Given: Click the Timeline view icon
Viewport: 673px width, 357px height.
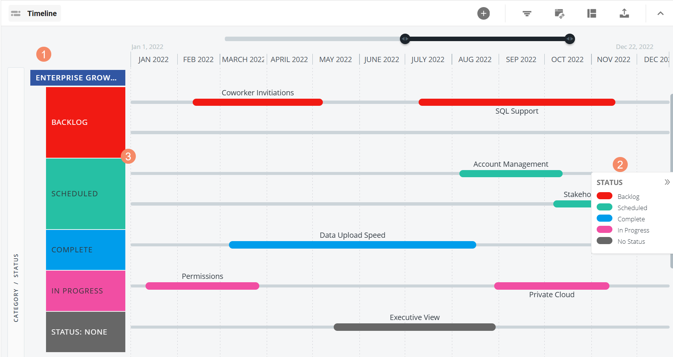Looking at the screenshot, I should (16, 13).
